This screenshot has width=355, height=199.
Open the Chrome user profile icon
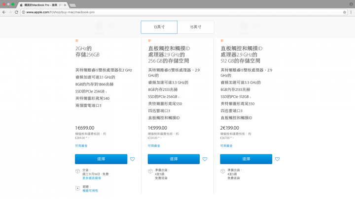click(351, 4)
